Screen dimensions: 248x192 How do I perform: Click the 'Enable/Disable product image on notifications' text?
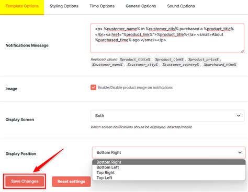coord(136,88)
